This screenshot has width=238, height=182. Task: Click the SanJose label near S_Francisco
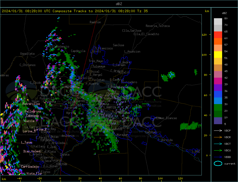(x=118, y=45)
